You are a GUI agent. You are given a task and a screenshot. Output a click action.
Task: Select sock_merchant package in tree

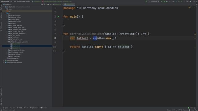(15, 56)
